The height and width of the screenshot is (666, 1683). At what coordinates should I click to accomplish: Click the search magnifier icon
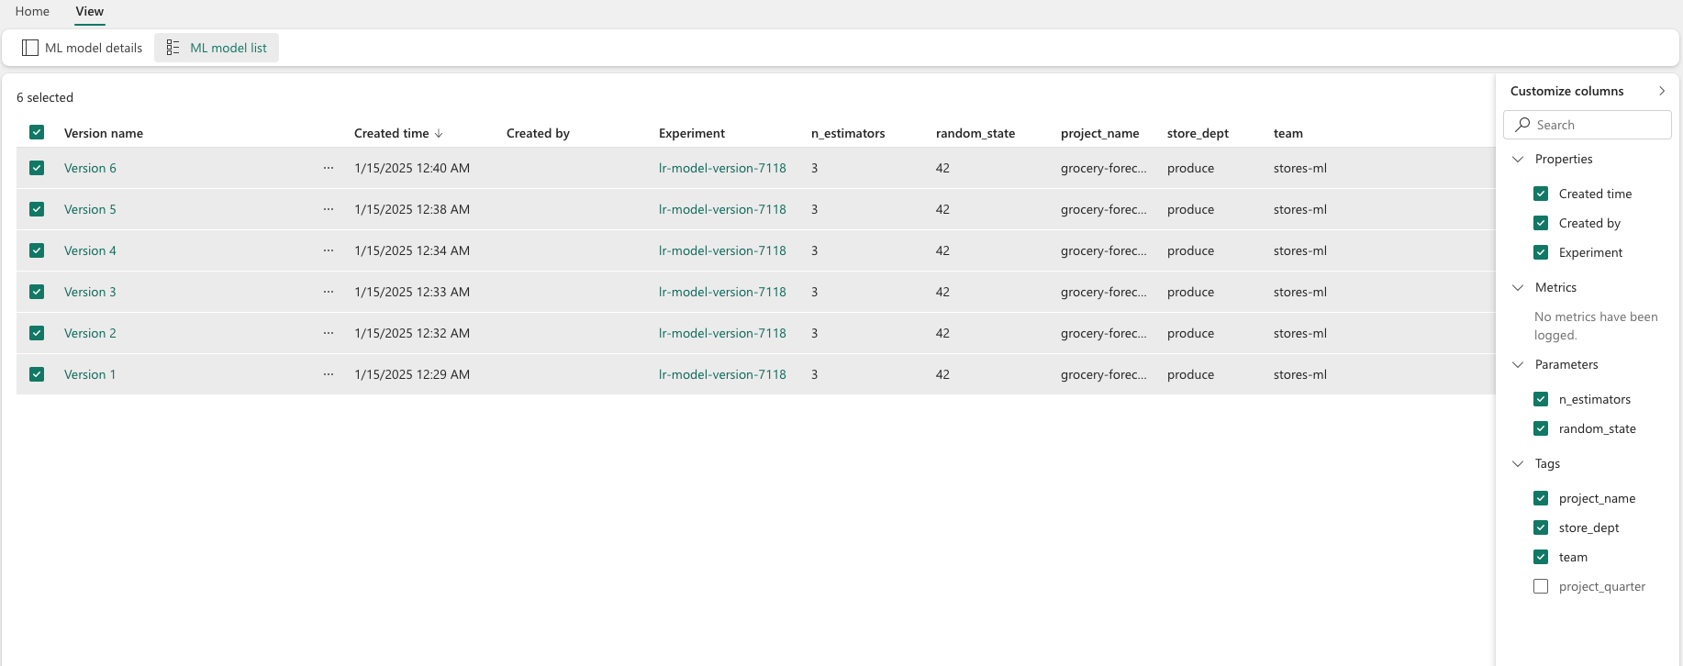(x=1523, y=125)
